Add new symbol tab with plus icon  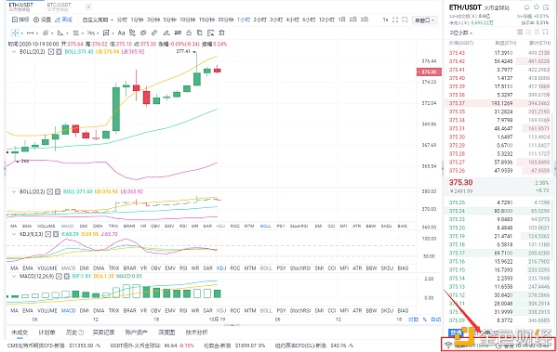(x=88, y=7)
